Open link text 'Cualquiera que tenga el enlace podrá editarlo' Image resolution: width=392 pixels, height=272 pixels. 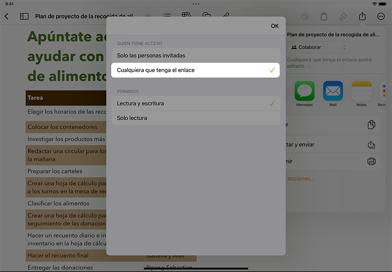(329, 63)
